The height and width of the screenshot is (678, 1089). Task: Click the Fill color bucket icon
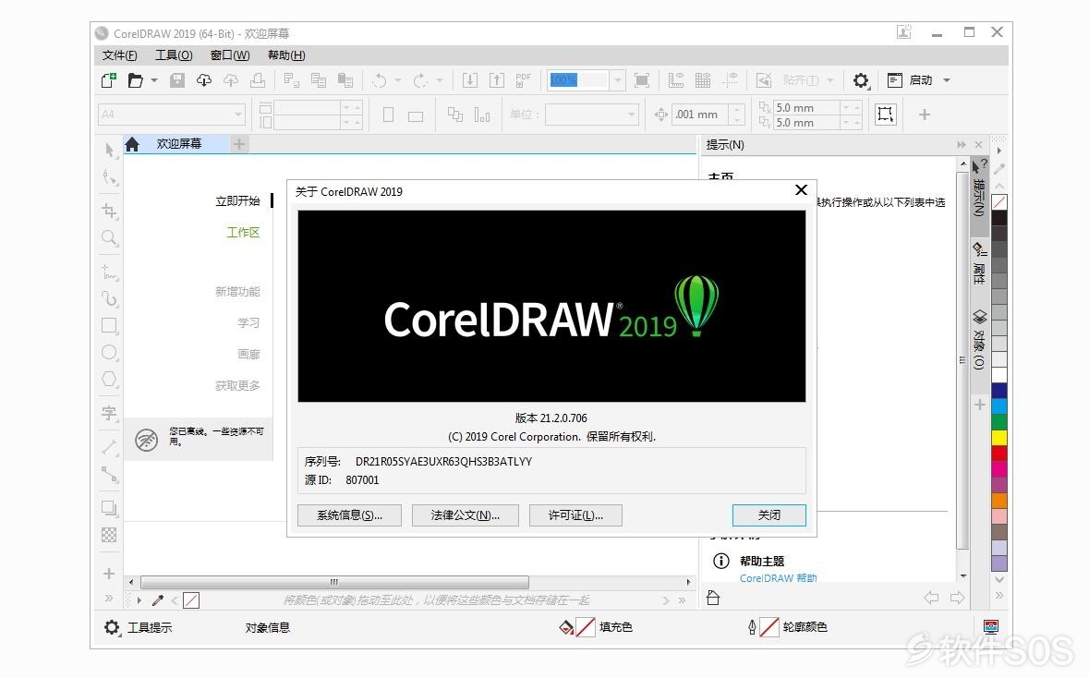pyautogui.click(x=566, y=627)
